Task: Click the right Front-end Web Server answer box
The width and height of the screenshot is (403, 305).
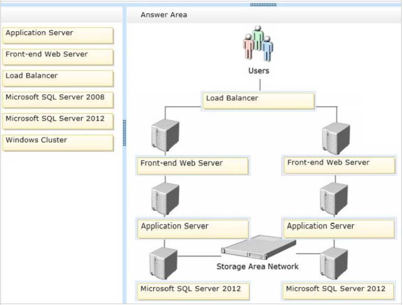Action: (339, 165)
